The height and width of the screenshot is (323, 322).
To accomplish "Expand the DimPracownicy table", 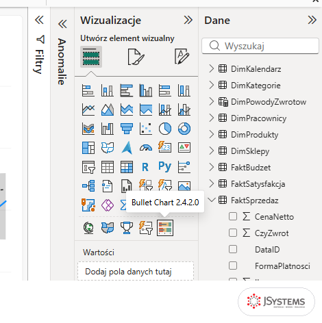I will point(212,118).
